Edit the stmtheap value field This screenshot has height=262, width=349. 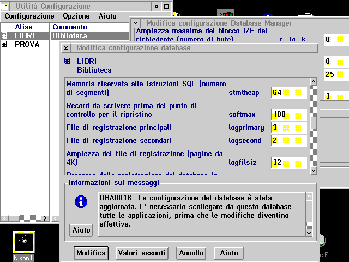288,93
